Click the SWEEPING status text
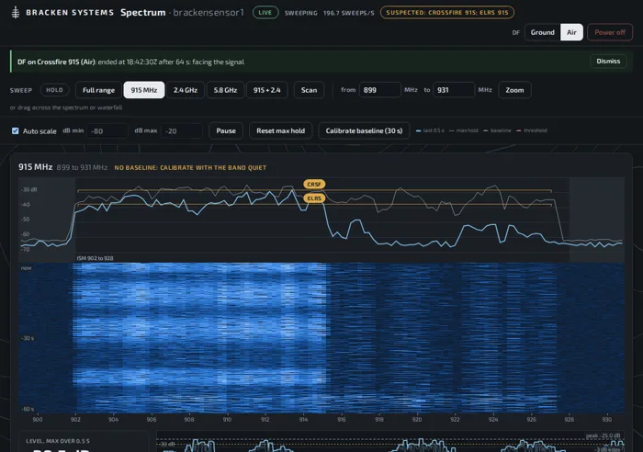The image size is (643, 452). (301, 13)
